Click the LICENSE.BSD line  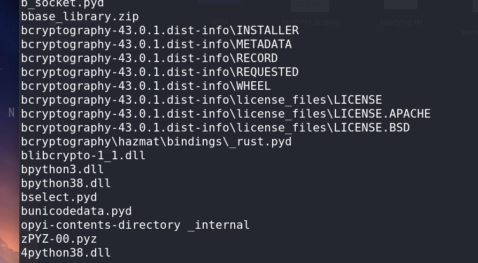click(215, 128)
